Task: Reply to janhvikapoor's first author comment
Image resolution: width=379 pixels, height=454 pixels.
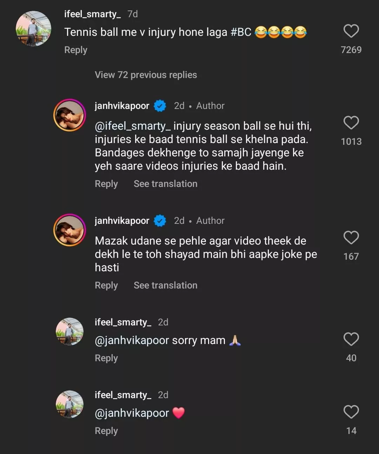Action: [x=106, y=184]
